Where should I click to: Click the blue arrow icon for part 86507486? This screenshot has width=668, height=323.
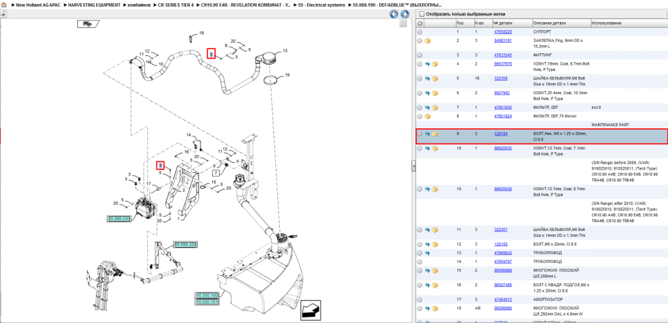coord(428,285)
